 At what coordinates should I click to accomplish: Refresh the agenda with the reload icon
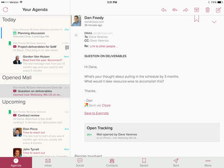(6, 10)
